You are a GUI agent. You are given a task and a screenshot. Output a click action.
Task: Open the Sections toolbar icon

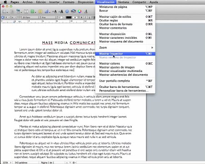pyautogui.click(x=19, y=11)
